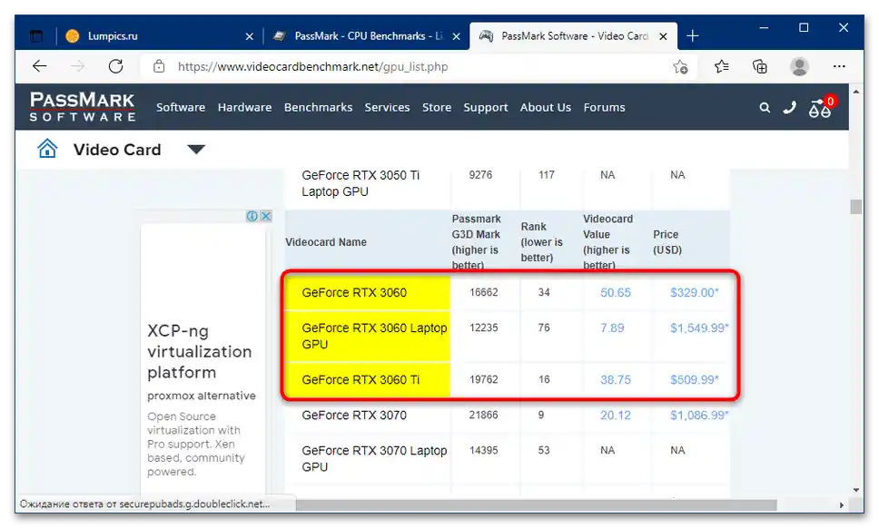Open GeForce RTX 3050 Ti Laptop GPU entry
879x528 pixels.
point(360,183)
